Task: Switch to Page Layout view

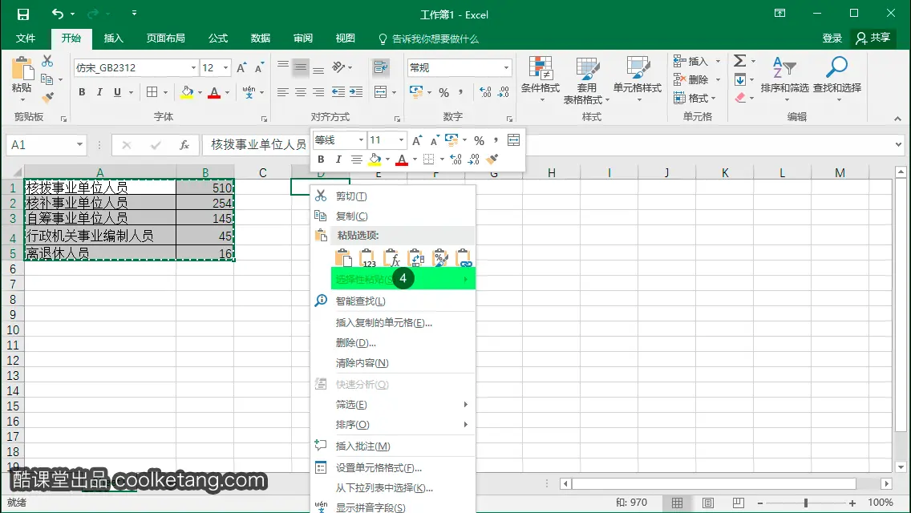Action: pyautogui.click(x=707, y=503)
